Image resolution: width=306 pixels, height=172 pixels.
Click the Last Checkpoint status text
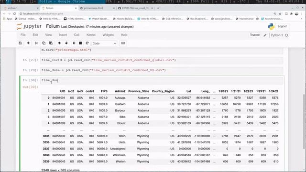[x=98, y=27]
